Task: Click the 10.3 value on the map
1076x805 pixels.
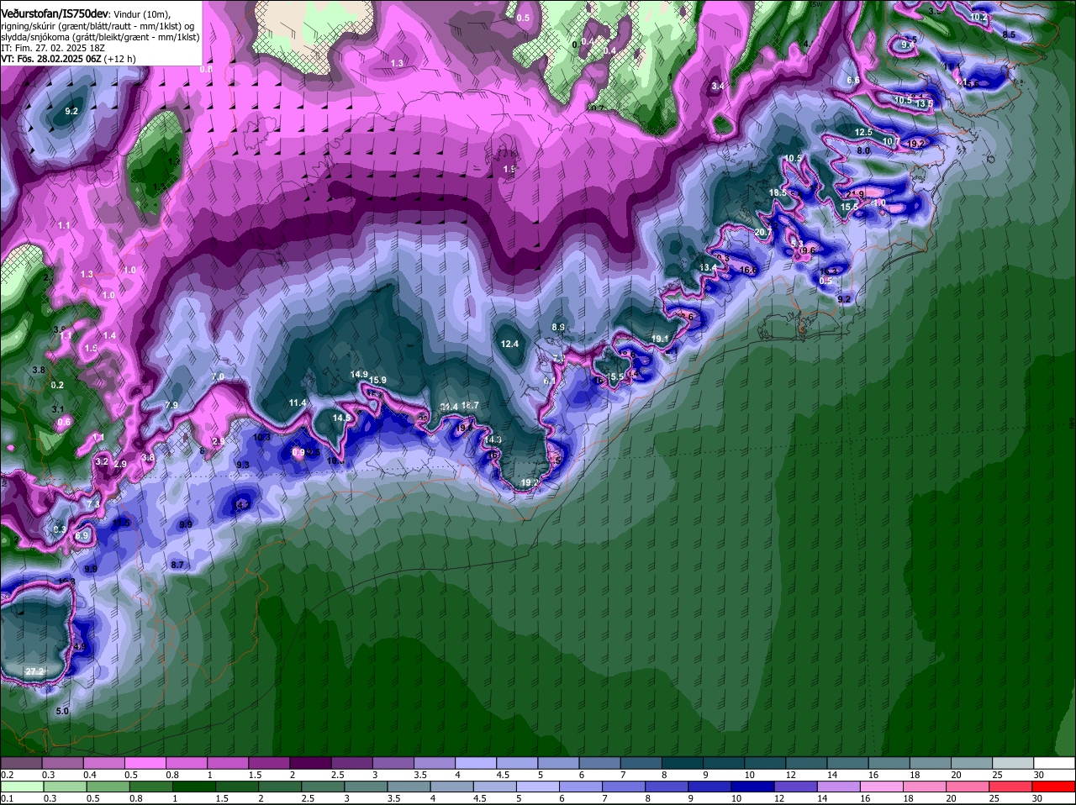Action: point(262,437)
